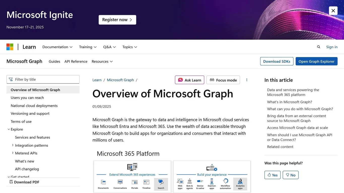Collapse the Get started section
Screen dimensions: 344x193
[x=9, y=177]
